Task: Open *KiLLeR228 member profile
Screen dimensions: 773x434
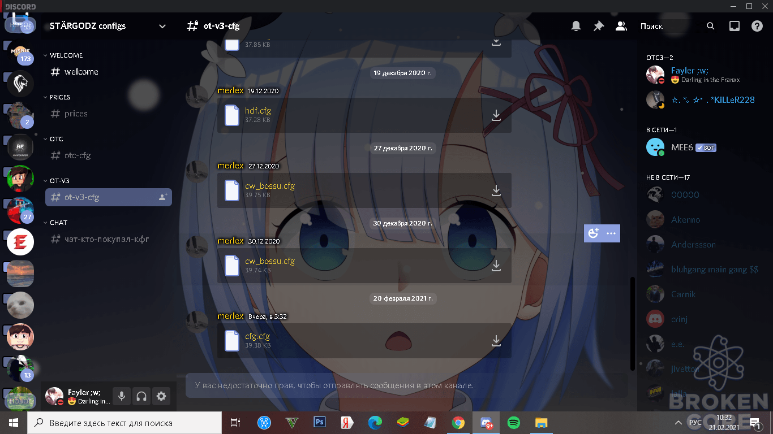Action: (702, 99)
